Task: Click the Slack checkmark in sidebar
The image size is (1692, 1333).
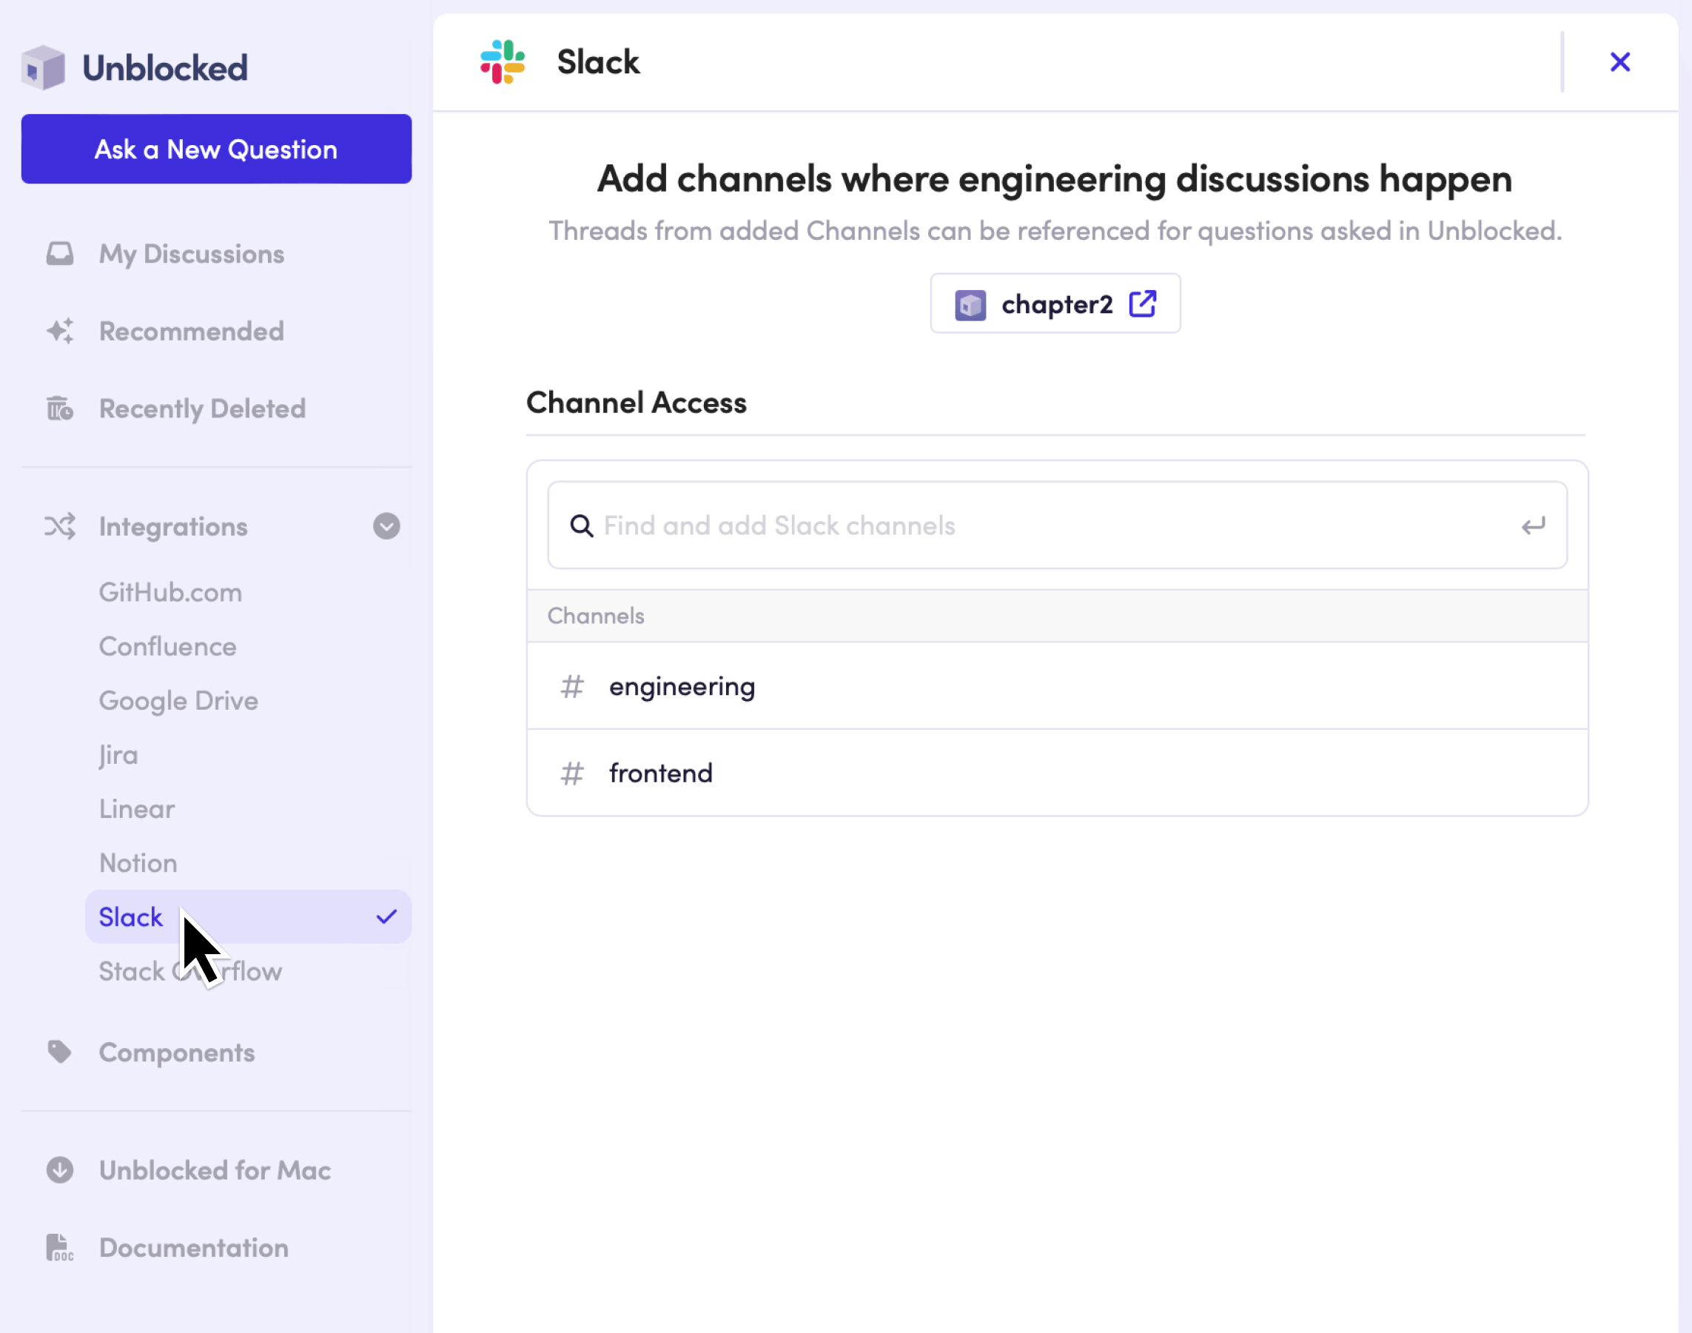Action: tap(386, 917)
